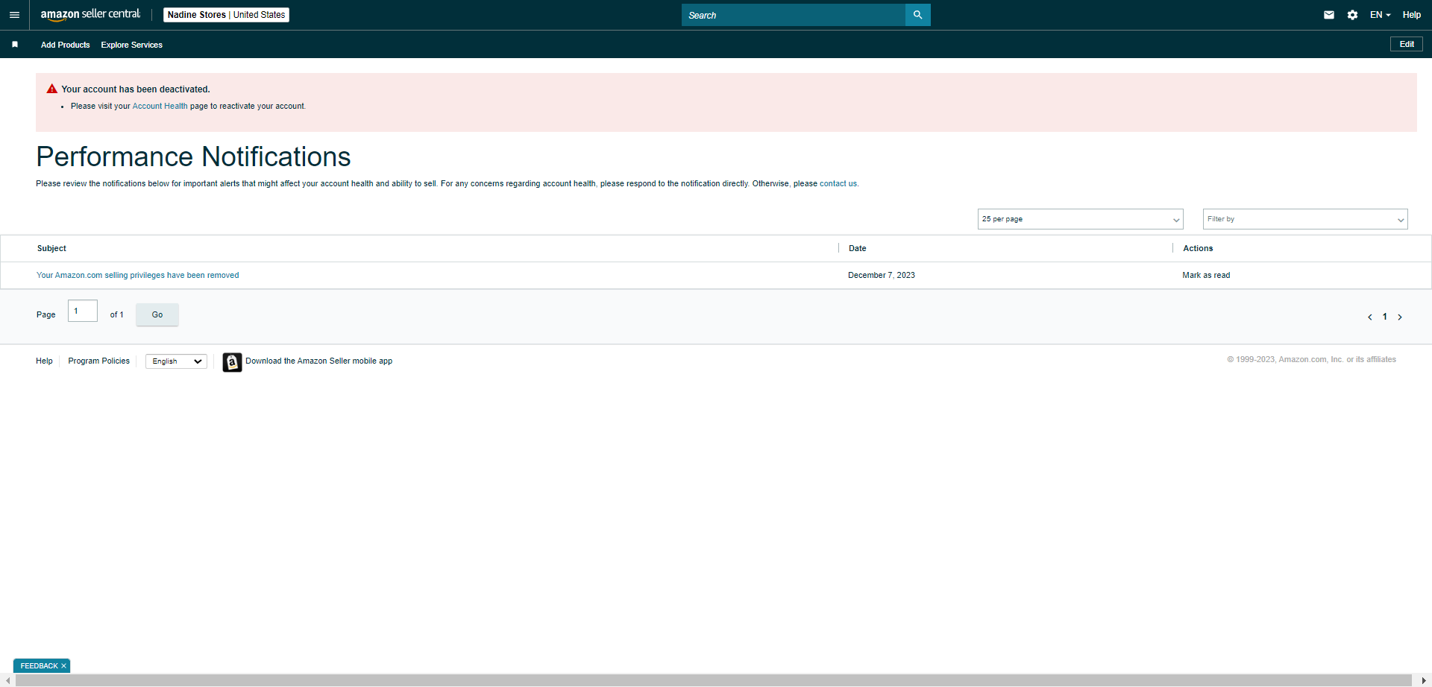Open the EN language dropdown
Image resolution: width=1432 pixels, height=687 pixels.
pyautogui.click(x=1380, y=15)
